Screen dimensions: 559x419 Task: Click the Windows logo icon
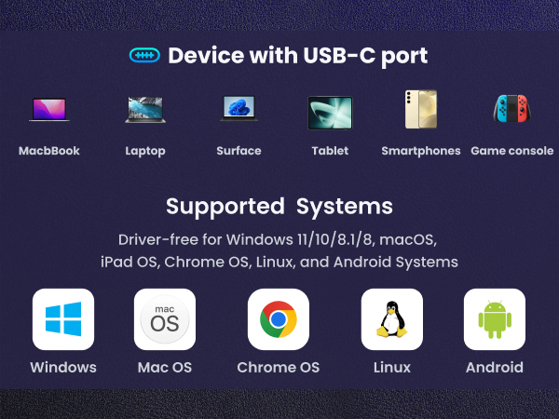[63, 319]
